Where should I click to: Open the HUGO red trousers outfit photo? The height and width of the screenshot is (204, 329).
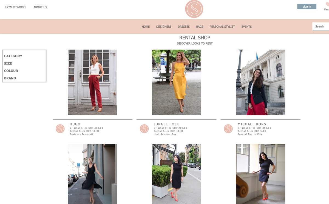[x=92, y=82]
